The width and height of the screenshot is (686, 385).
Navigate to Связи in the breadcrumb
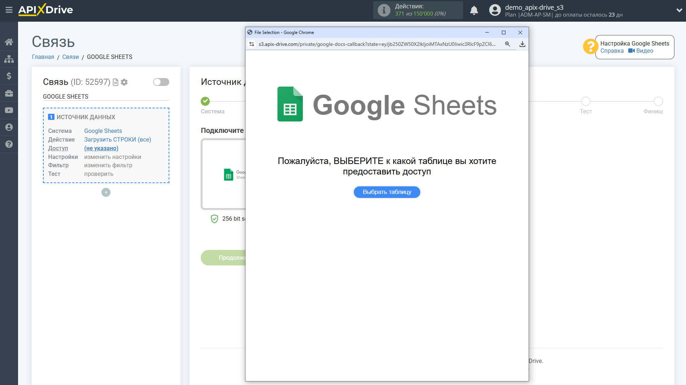click(x=70, y=57)
